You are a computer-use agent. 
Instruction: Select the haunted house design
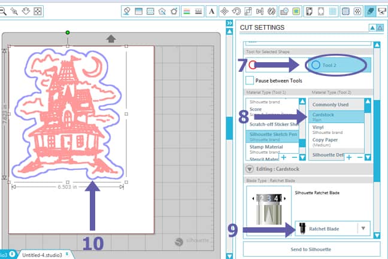(67, 114)
